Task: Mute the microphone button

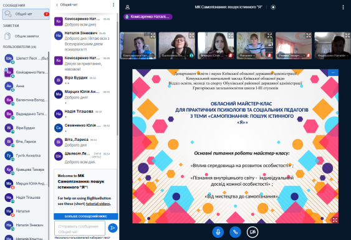Action: click(x=218, y=232)
